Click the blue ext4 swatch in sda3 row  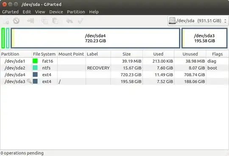point(35,81)
